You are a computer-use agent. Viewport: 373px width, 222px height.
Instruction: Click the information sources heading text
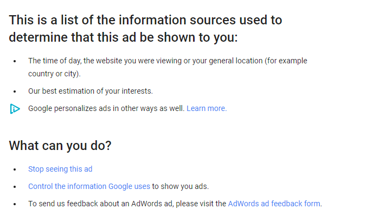pos(145,29)
